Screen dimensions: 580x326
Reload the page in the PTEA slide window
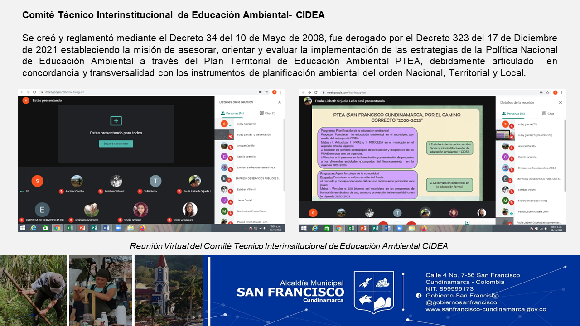click(x=316, y=92)
